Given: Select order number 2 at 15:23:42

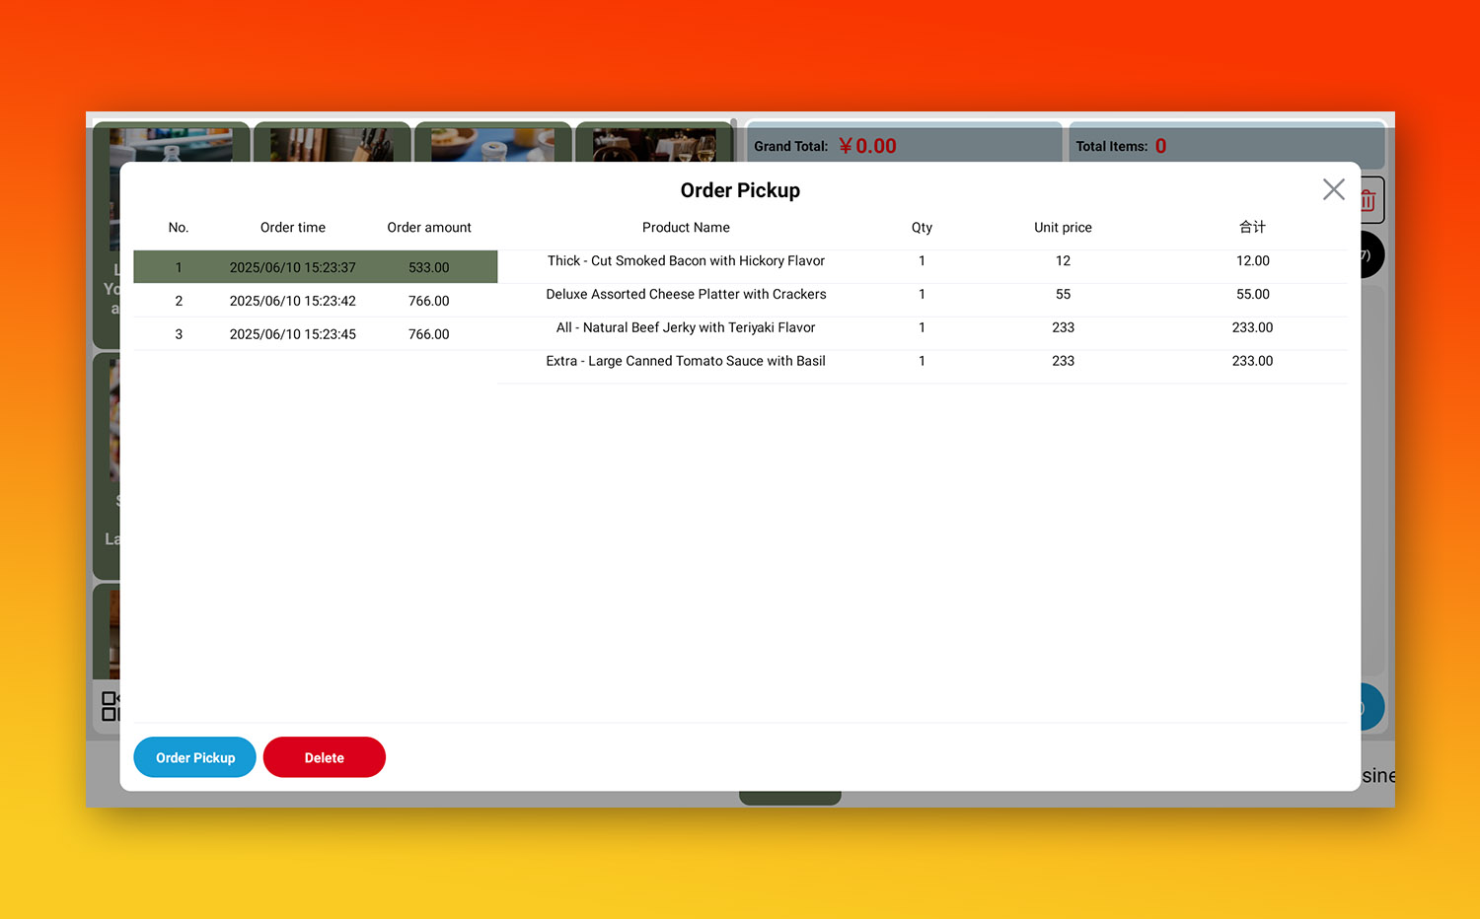Looking at the screenshot, I should coord(315,301).
